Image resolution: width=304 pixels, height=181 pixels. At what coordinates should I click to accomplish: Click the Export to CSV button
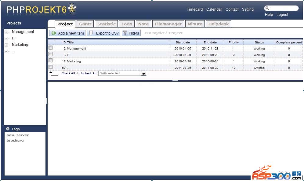[x=104, y=33]
